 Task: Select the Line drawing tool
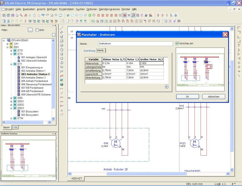[62, 28]
